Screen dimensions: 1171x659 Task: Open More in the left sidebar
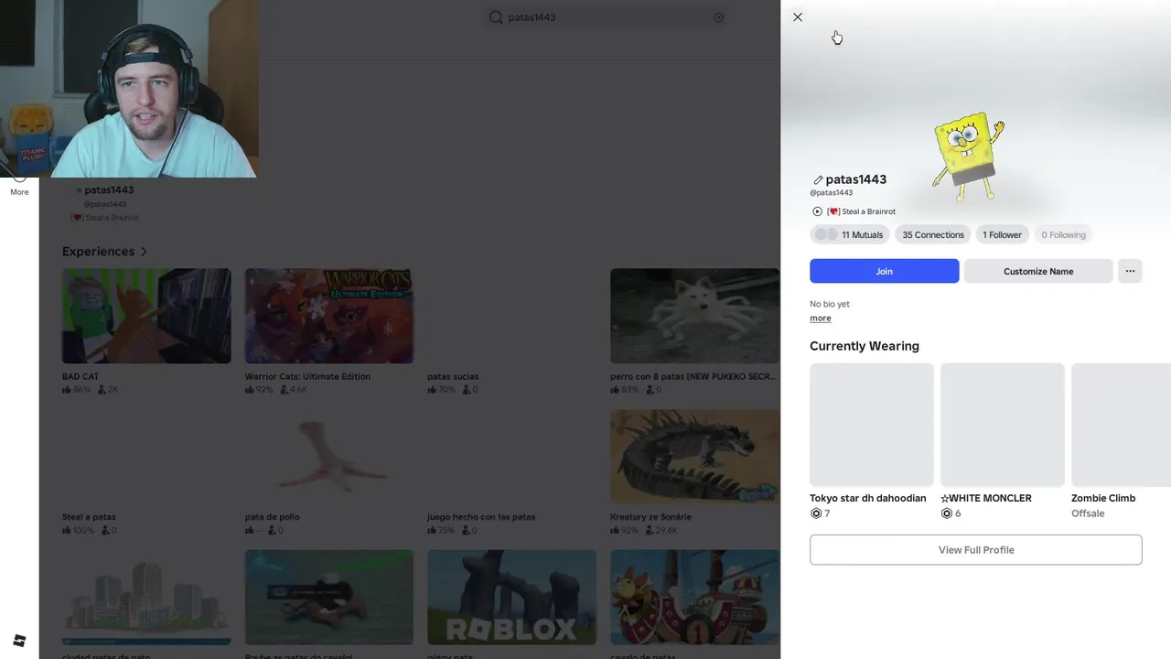point(19,187)
